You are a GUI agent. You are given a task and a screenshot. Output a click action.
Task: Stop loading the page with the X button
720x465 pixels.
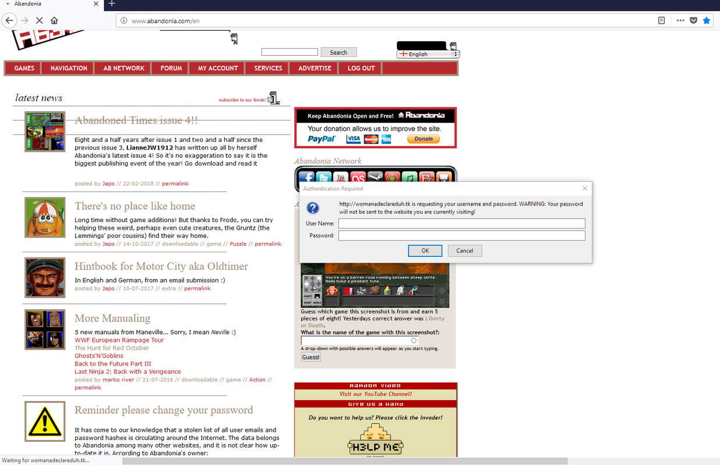coord(39,20)
